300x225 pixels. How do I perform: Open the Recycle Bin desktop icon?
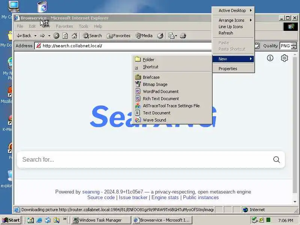click(42, 7)
